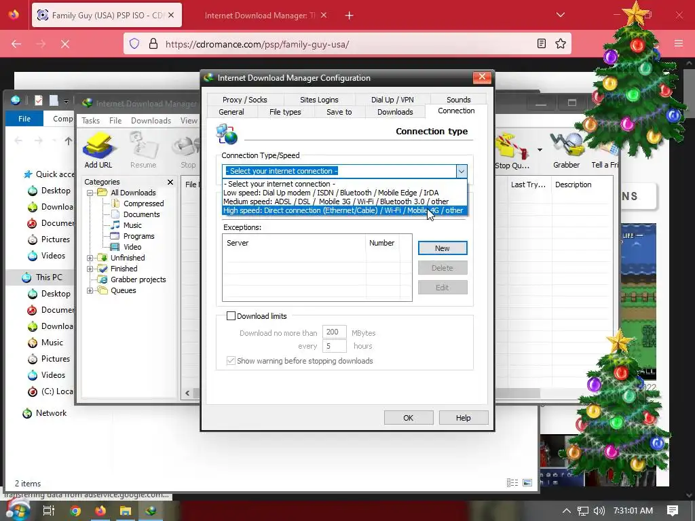695x521 pixels.
Task: Click the MBytes limit field showing 200
Action: (x=334, y=332)
